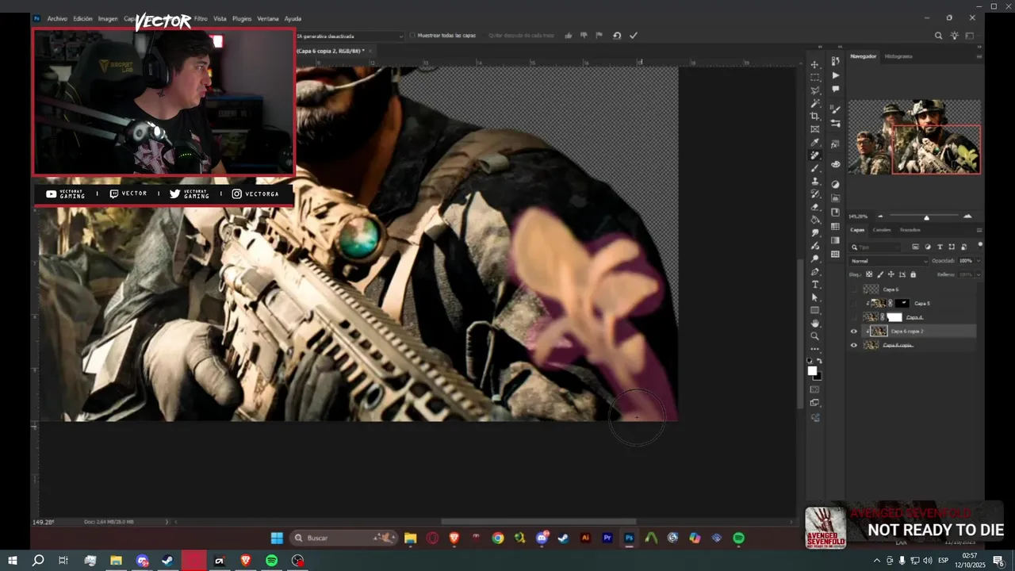Click the foreground color swatch

coord(812,370)
